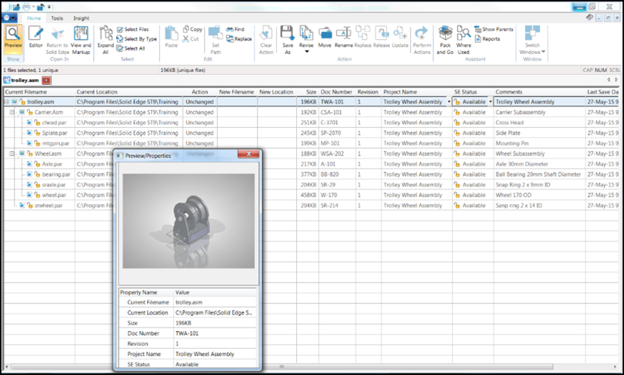Open the application menu button

coord(9,18)
